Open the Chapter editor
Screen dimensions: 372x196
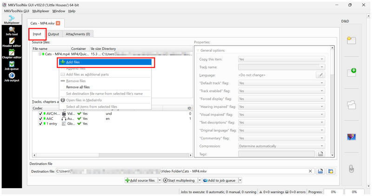click(x=12, y=54)
